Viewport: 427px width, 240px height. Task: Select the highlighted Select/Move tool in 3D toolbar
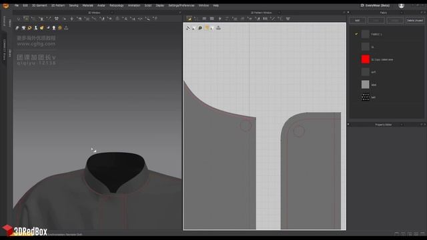point(26,19)
